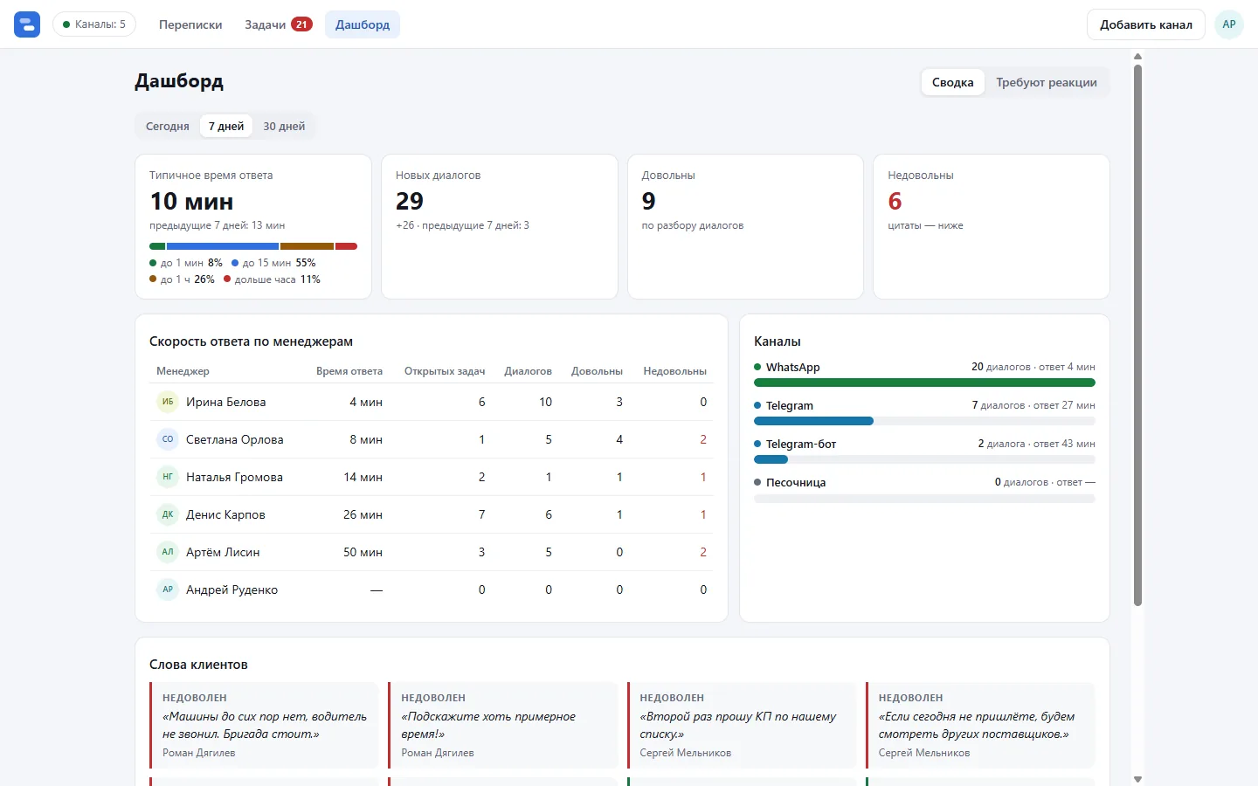1258x786 pixels.
Task: Click the Telegram-бот channel progress bar
Action: pos(924,459)
